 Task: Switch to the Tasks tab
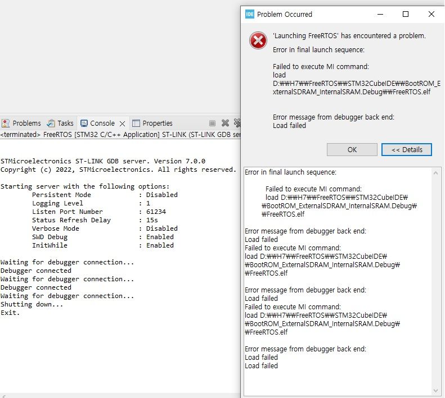point(60,123)
